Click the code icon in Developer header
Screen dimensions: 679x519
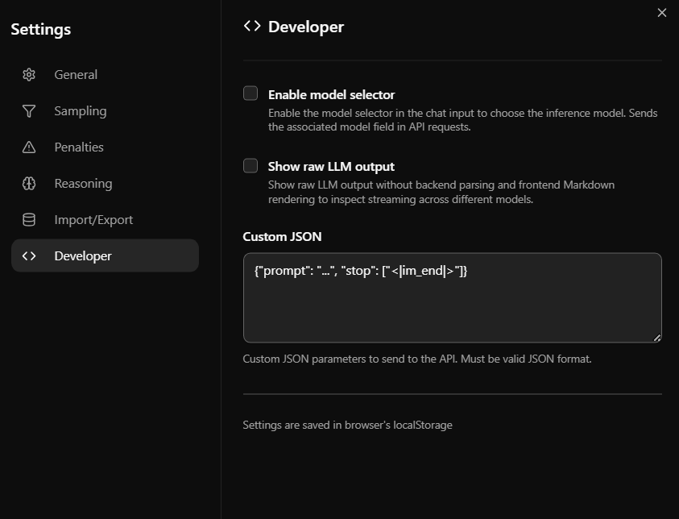pos(252,27)
